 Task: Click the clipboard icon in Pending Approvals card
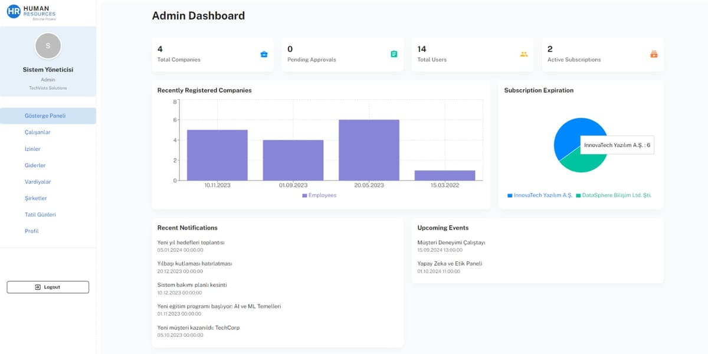[394, 54]
